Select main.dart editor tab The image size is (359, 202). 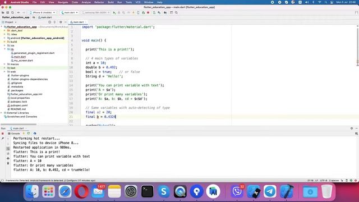pyautogui.click(x=78, y=22)
